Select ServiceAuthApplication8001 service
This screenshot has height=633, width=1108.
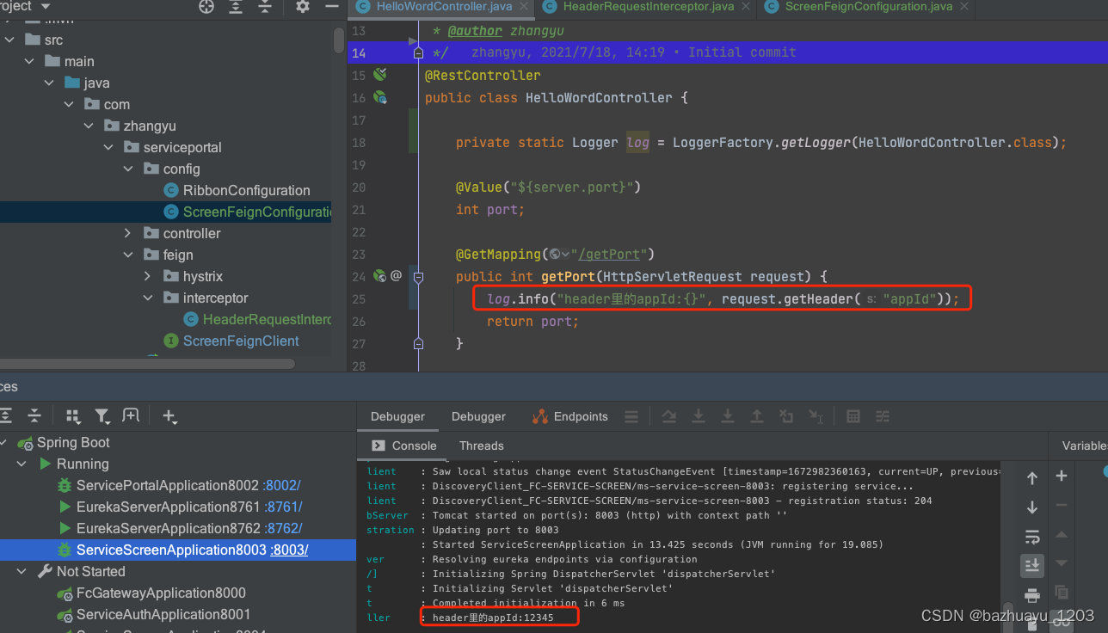tap(163, 614)
